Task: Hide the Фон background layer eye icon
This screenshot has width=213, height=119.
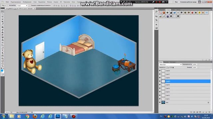Action: pos(160,102)
